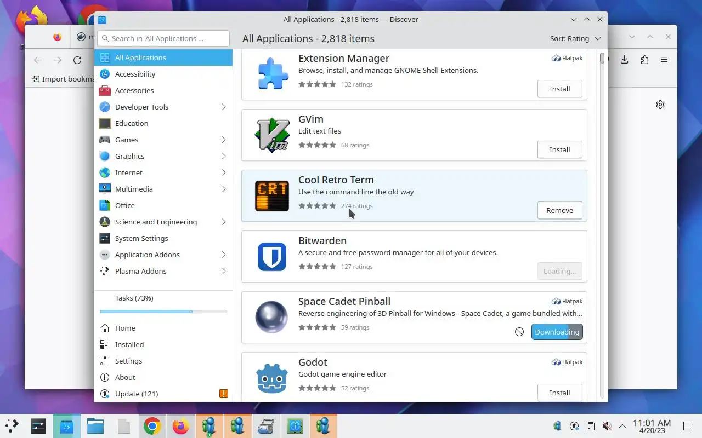Open the Firefox extensions puzzle icon
Viewport: 702px width, 438px height.
[x=644, y=60]
